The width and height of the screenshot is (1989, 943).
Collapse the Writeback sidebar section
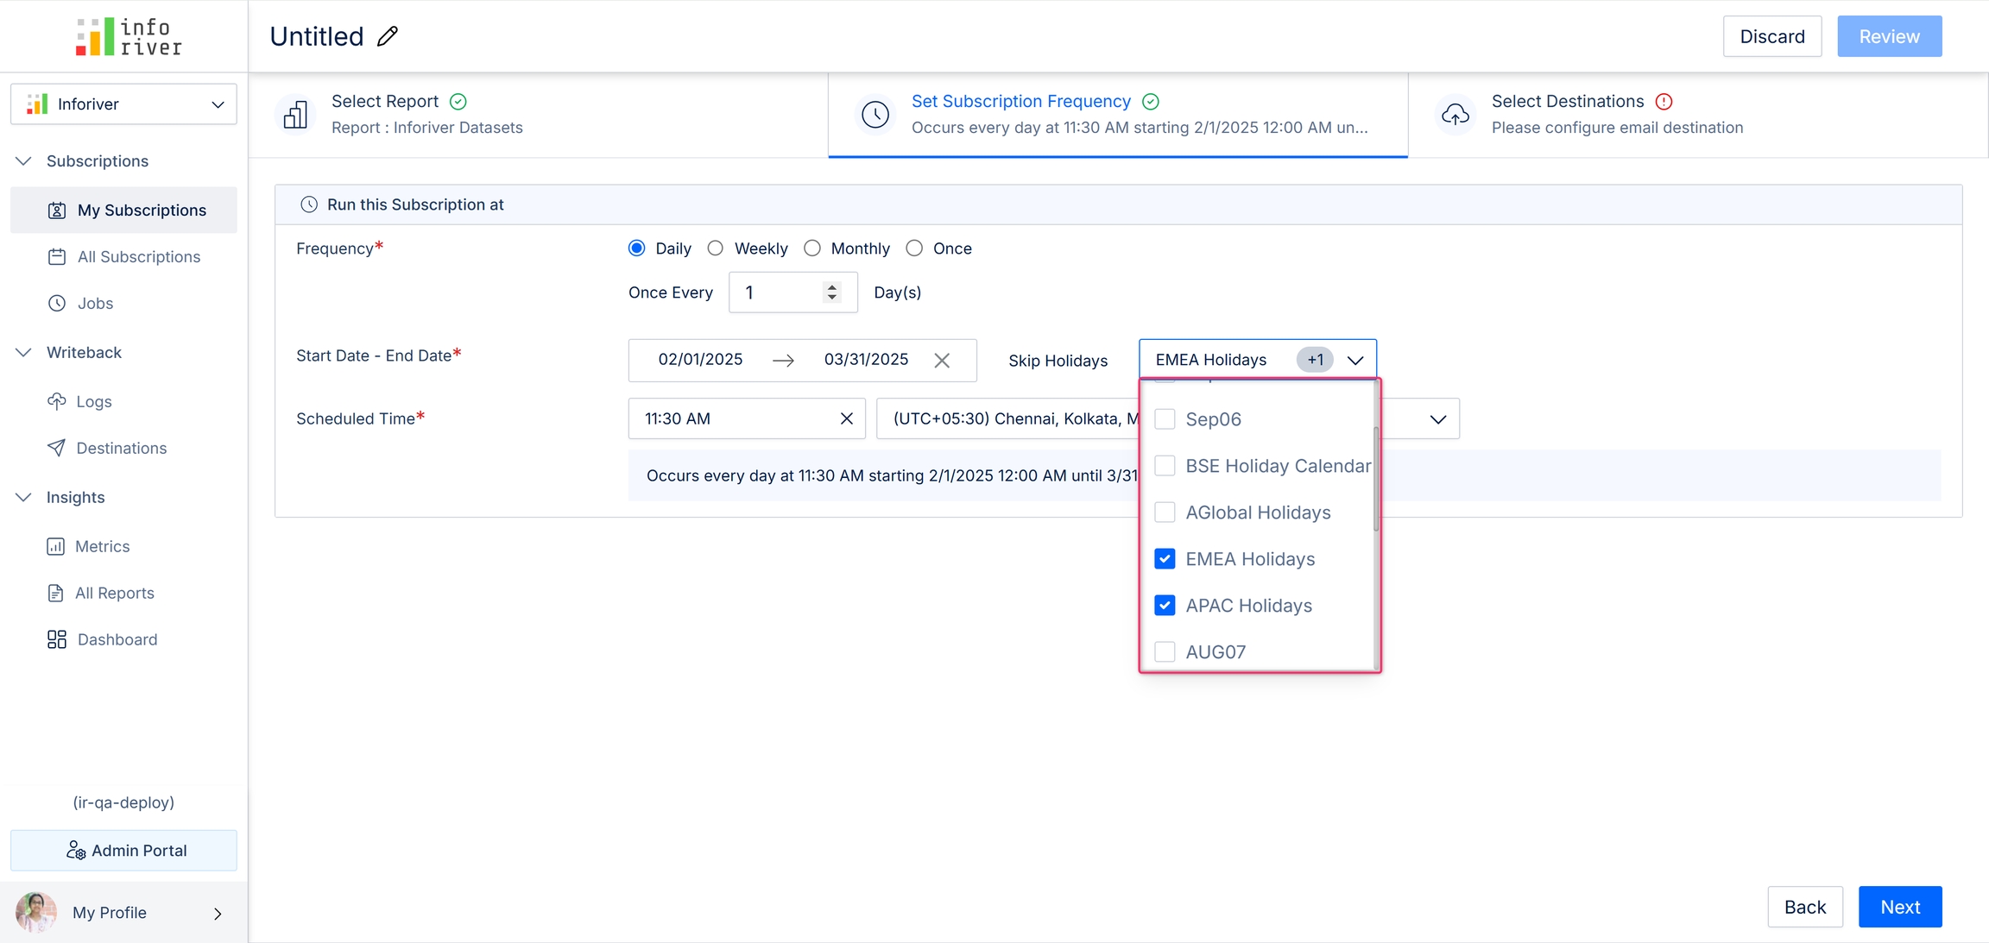[24, 353]
